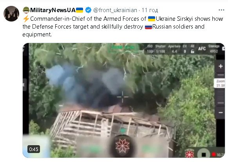Click the 11 год timestamp link
Viewport: 228px width, 162px height.
click(x=150, y=10)
